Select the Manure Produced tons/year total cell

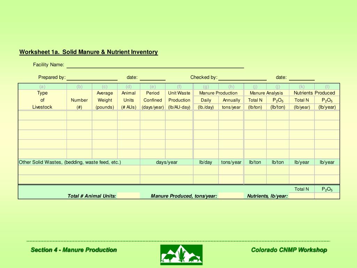pyautogui.click(x=231, y=196)
